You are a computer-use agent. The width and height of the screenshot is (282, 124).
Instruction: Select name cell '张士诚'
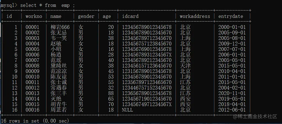click(59, 82)
